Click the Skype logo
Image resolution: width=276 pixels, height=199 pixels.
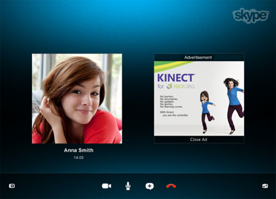[x=251, y=16]
